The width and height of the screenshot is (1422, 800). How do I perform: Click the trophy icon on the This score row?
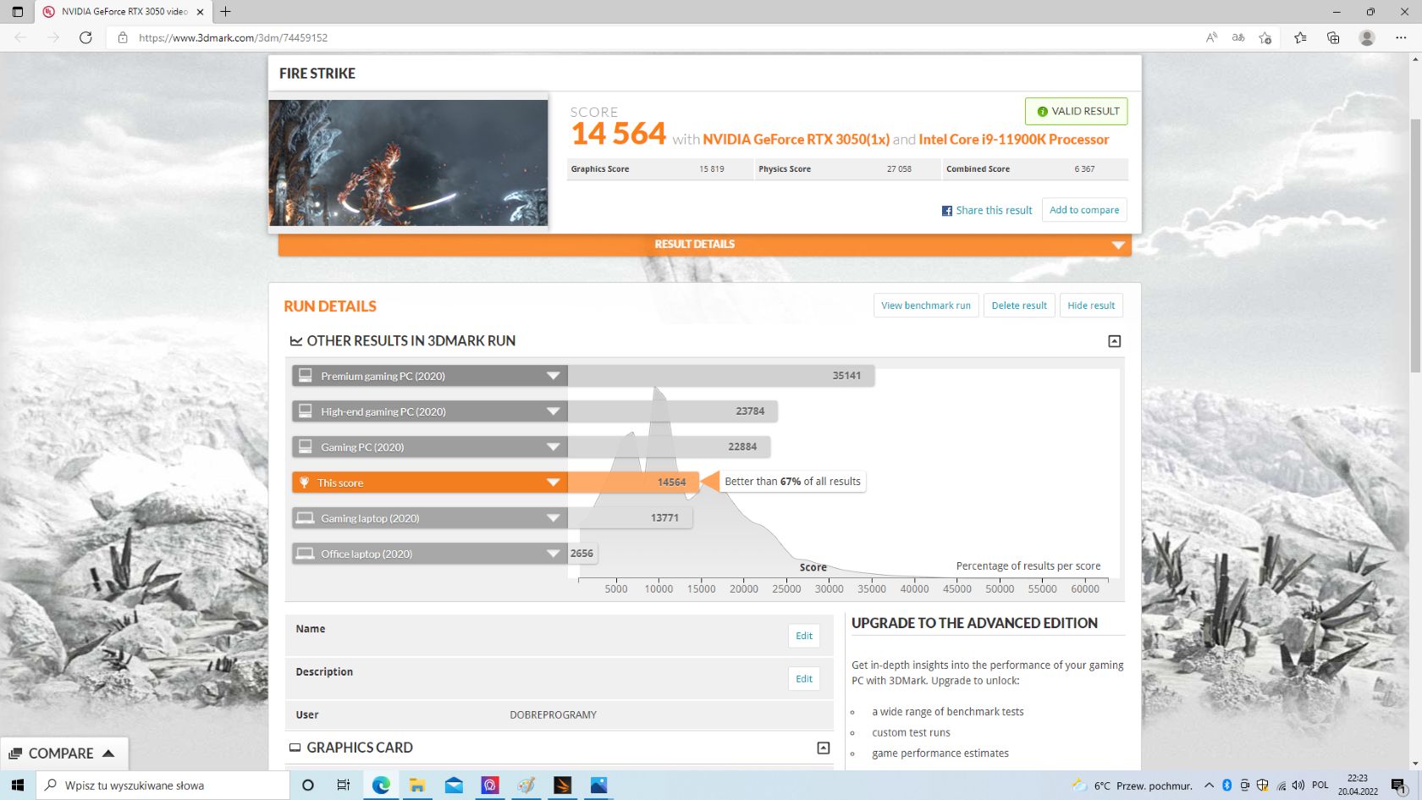click(x=306, y=482)
